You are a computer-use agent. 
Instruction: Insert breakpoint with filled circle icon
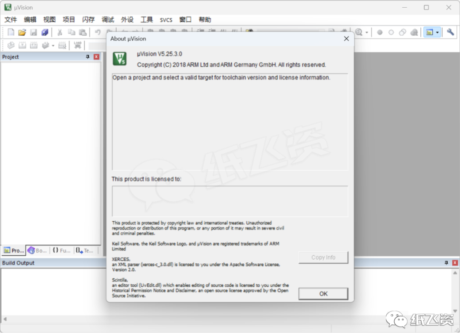click(x=379, y=32)
